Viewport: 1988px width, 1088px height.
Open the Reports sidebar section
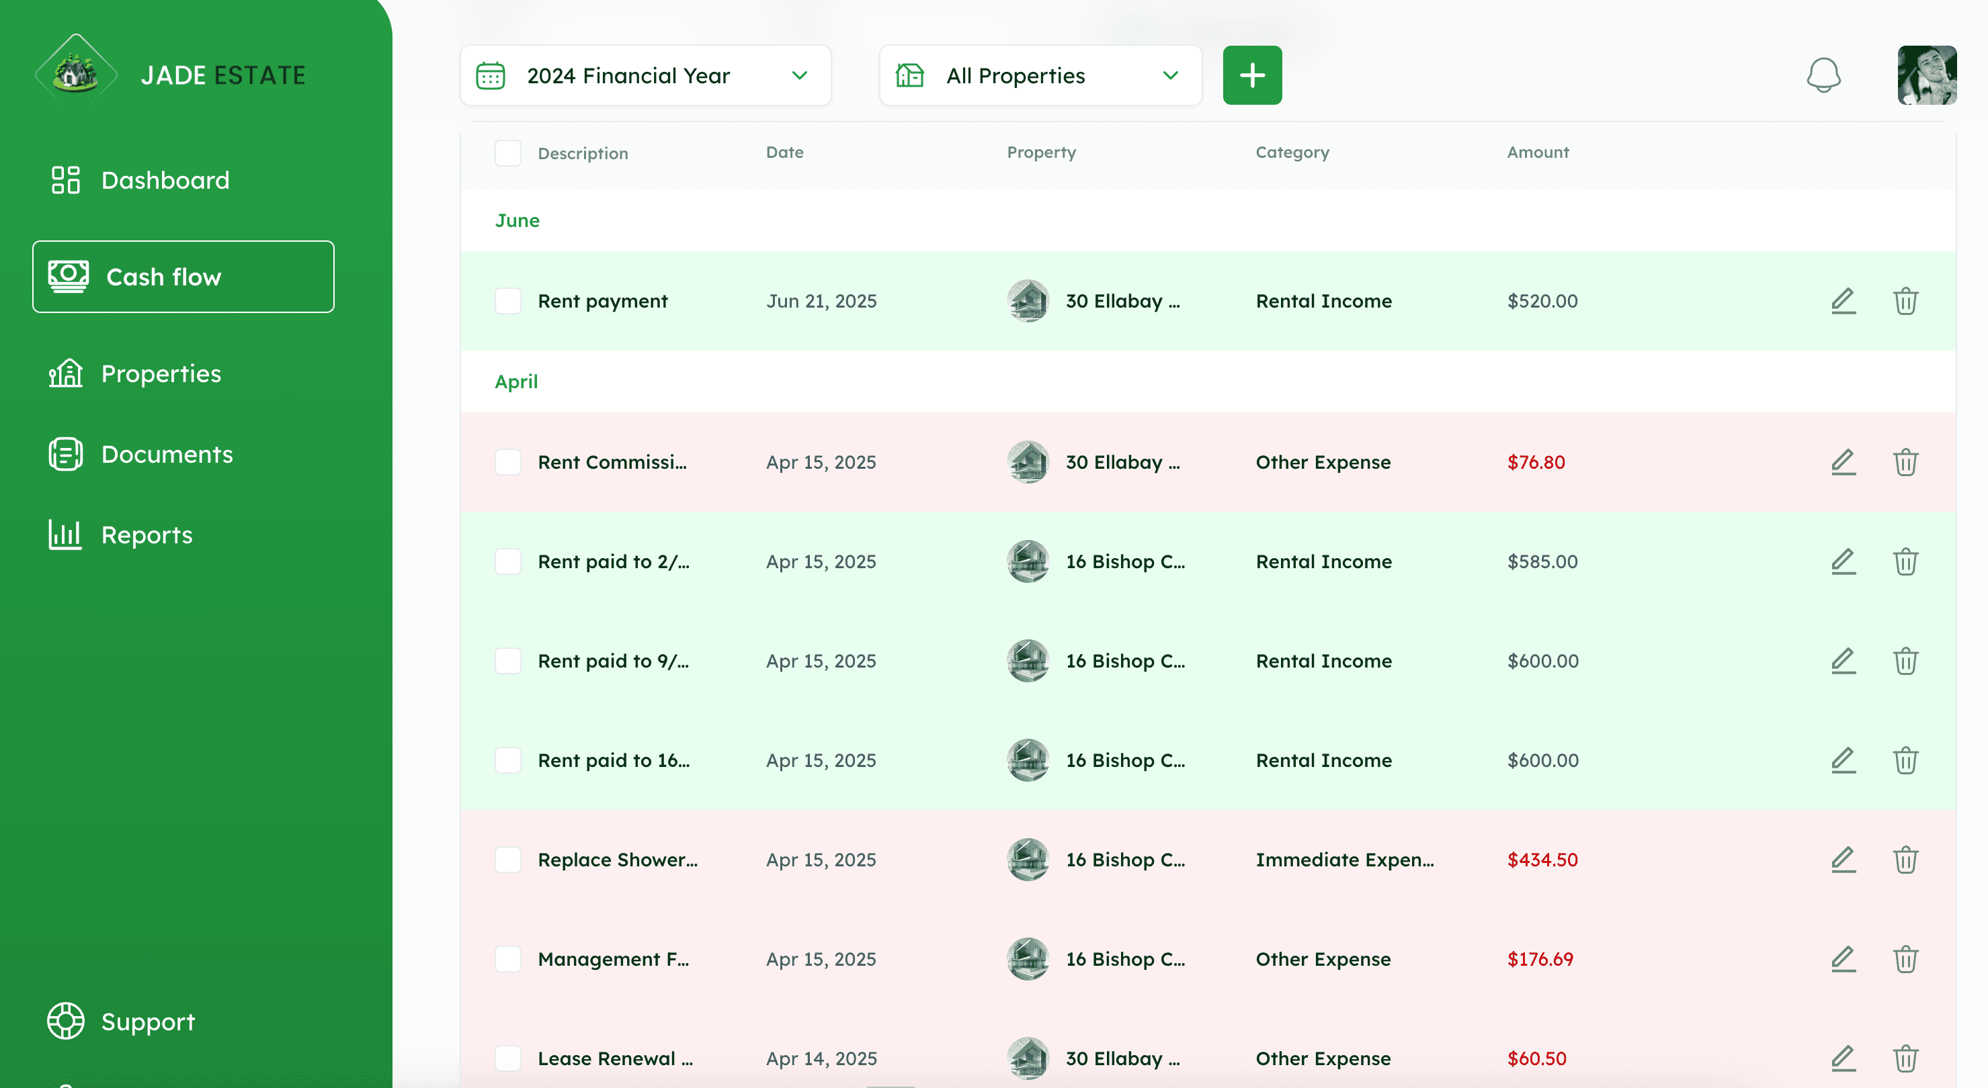[x=147, y=535]
